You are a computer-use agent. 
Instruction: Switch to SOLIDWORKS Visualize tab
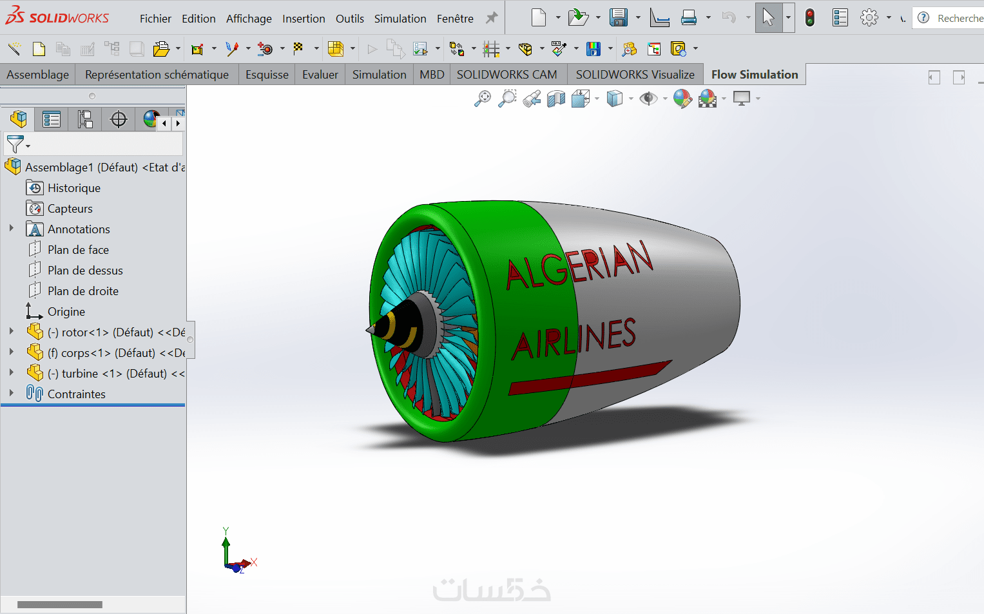coord(635,75)
